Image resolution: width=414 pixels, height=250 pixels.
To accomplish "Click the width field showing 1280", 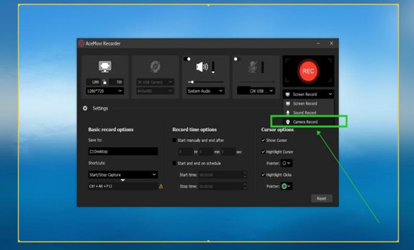I will (94, 82).
